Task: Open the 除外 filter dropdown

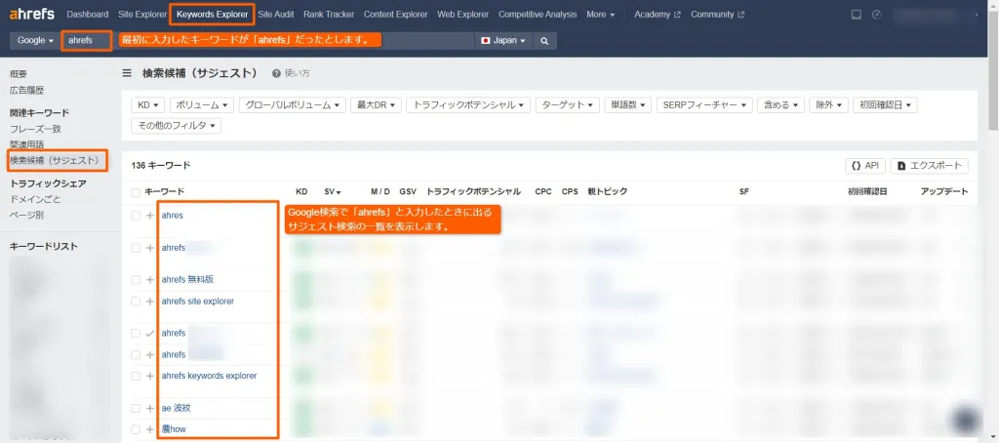Action: point(828,105)
